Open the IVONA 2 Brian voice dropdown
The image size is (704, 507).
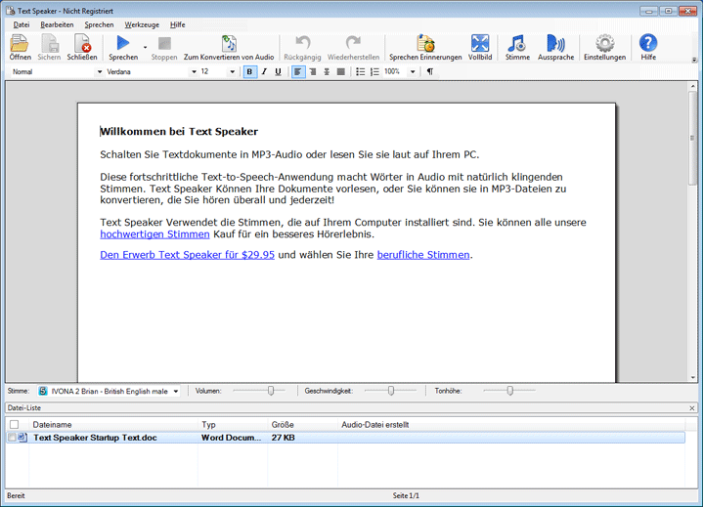click(x=176, y=391)
